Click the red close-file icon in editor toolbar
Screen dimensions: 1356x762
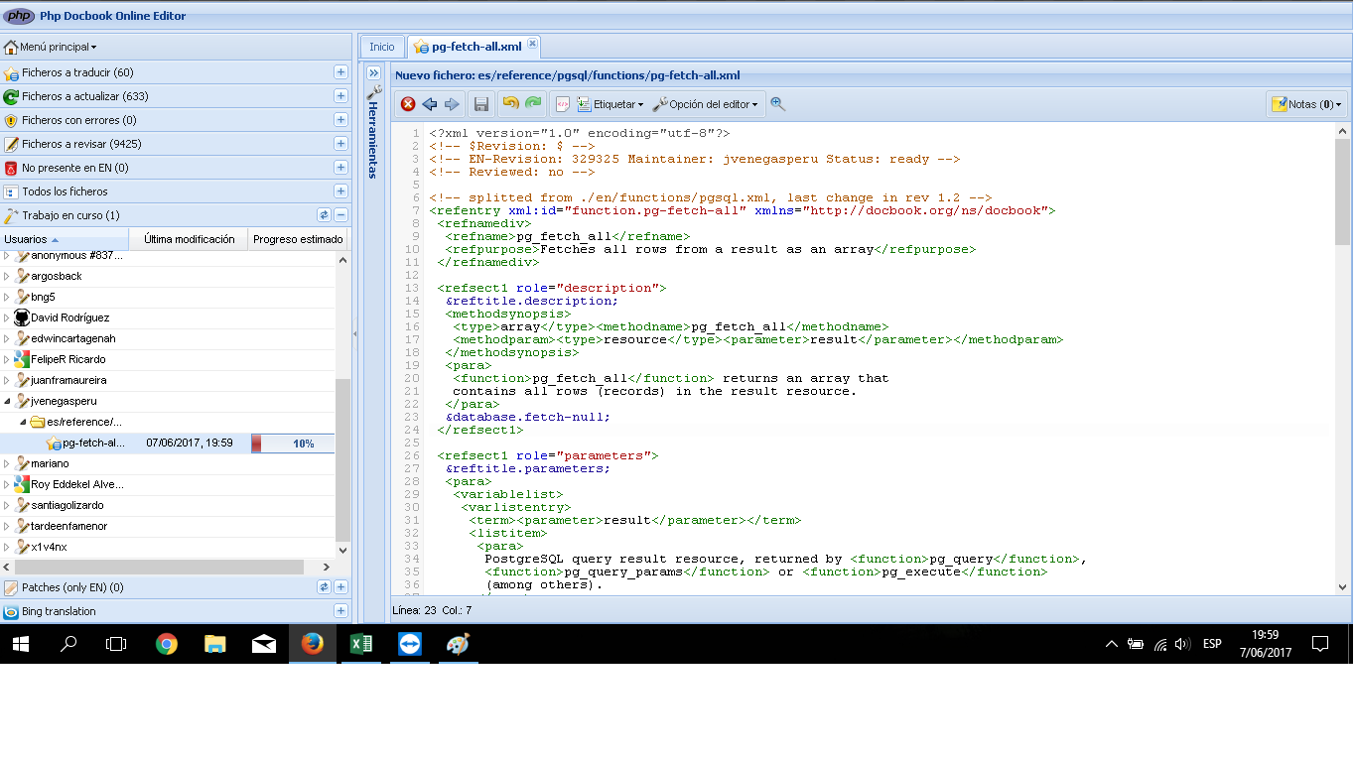408,104
